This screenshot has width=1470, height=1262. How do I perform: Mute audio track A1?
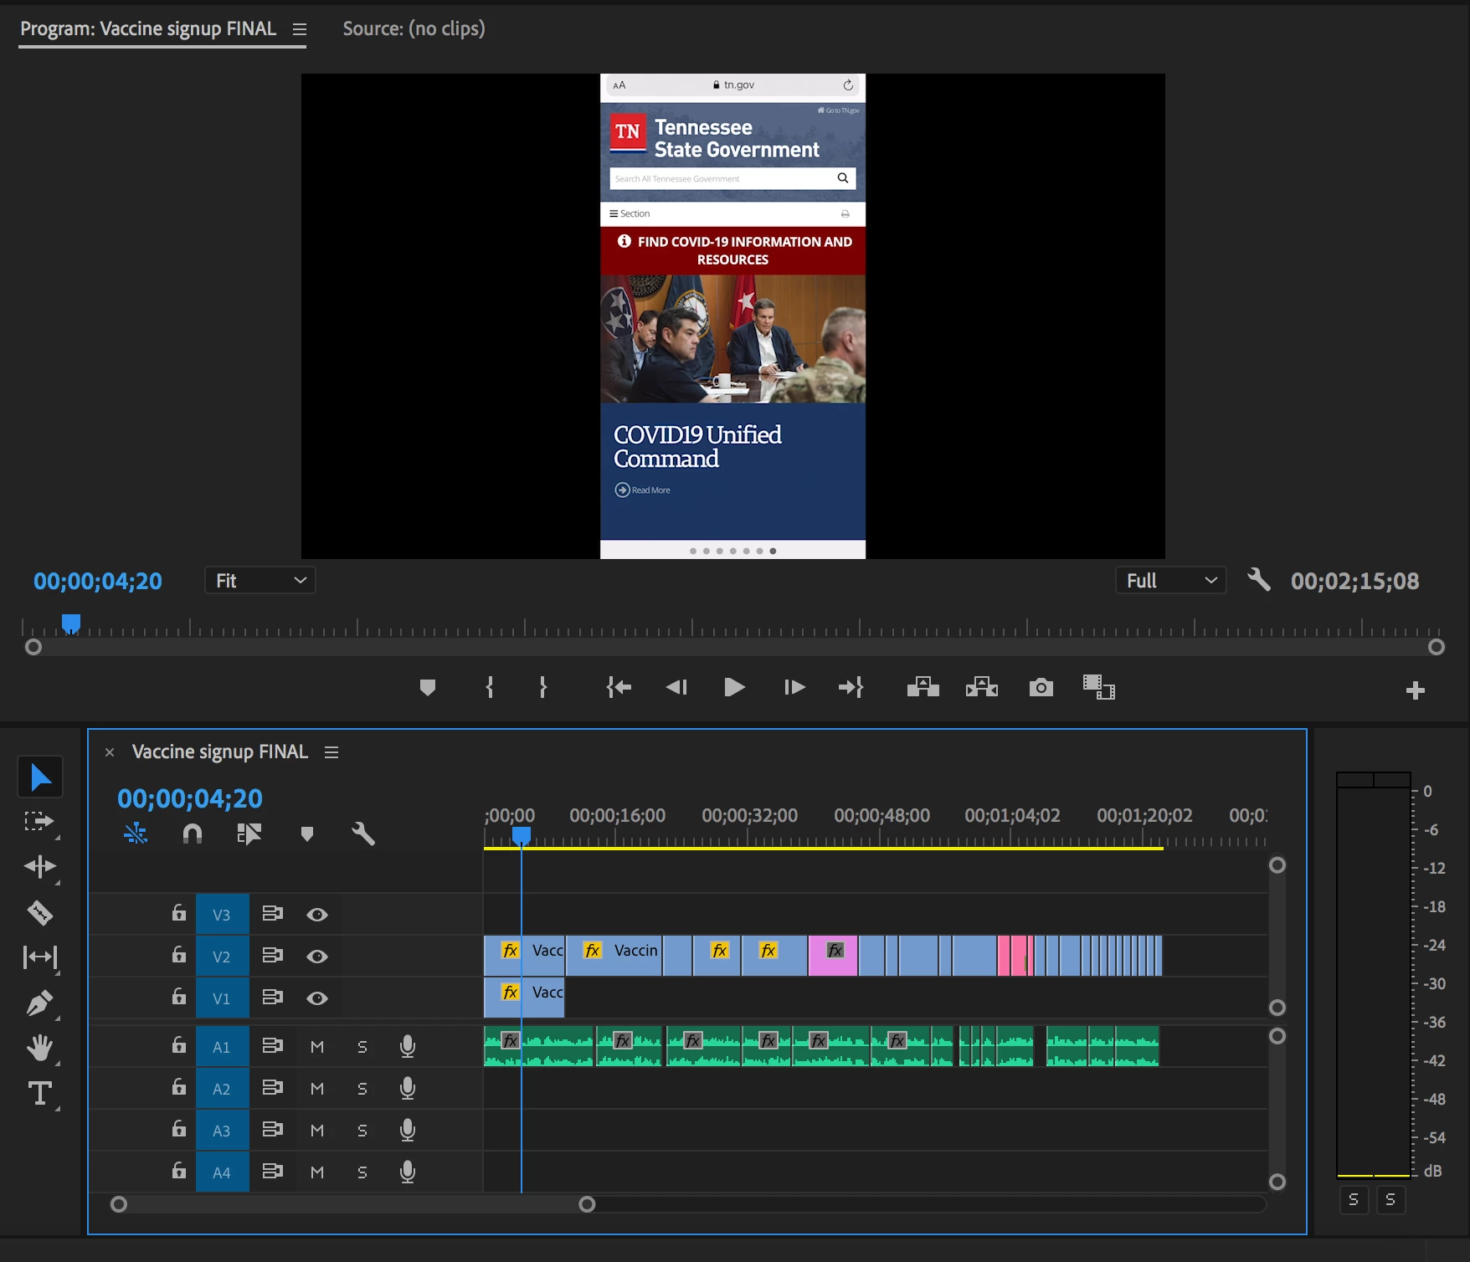pos(317,1046)
